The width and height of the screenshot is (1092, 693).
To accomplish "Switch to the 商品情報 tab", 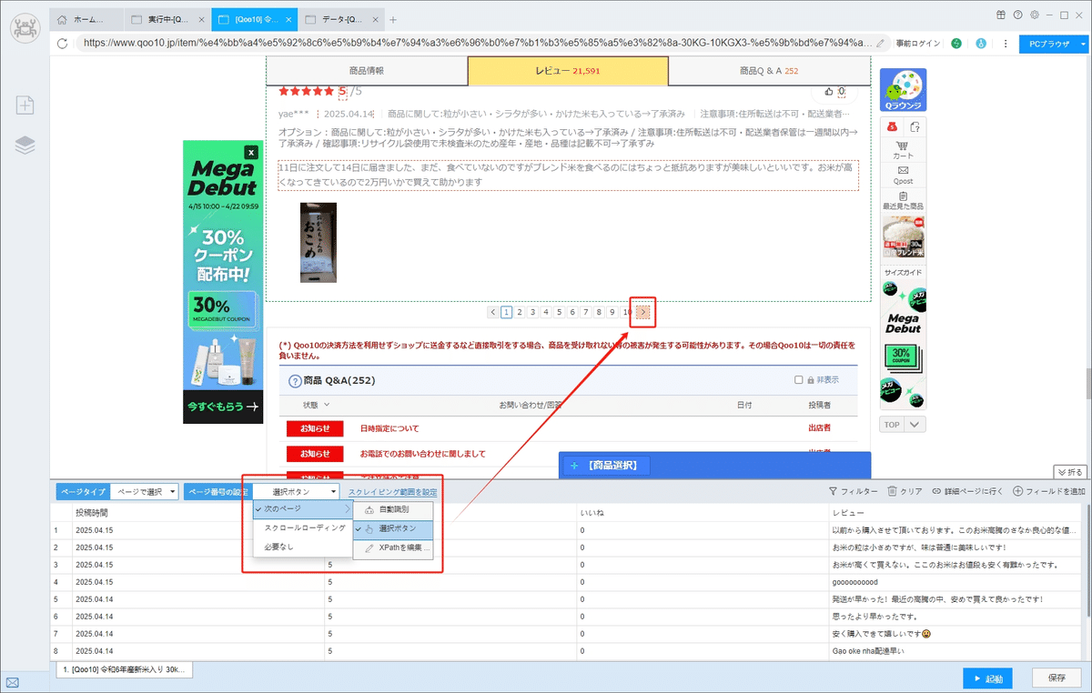I will tap(366, 70).
